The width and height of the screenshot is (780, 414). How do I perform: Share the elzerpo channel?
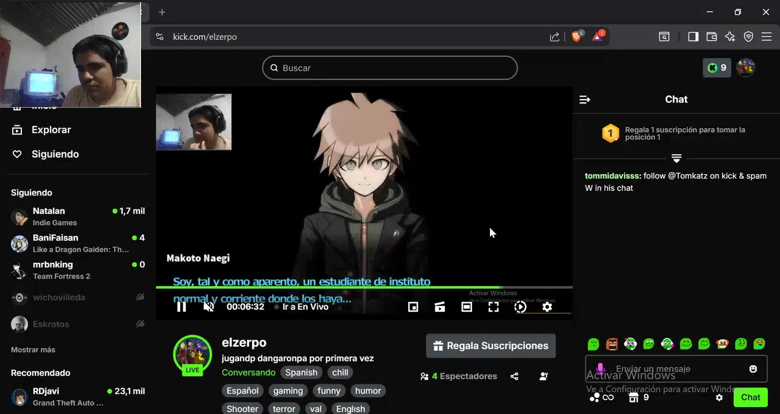click(x=515, y=376)
